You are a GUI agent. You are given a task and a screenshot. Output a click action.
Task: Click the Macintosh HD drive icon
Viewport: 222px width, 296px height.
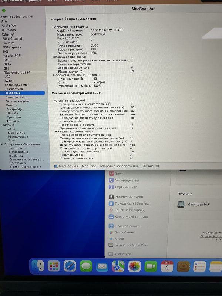pos(181,204)
